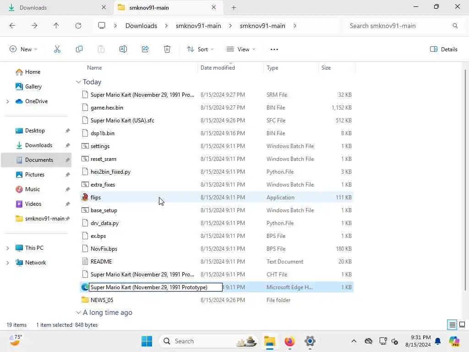This screenshot has width=469, height=352.
Task: Click the taskbar Search box
Action: coord(208,341)
